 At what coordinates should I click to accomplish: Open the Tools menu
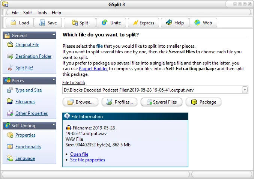[x=42, y=13]
